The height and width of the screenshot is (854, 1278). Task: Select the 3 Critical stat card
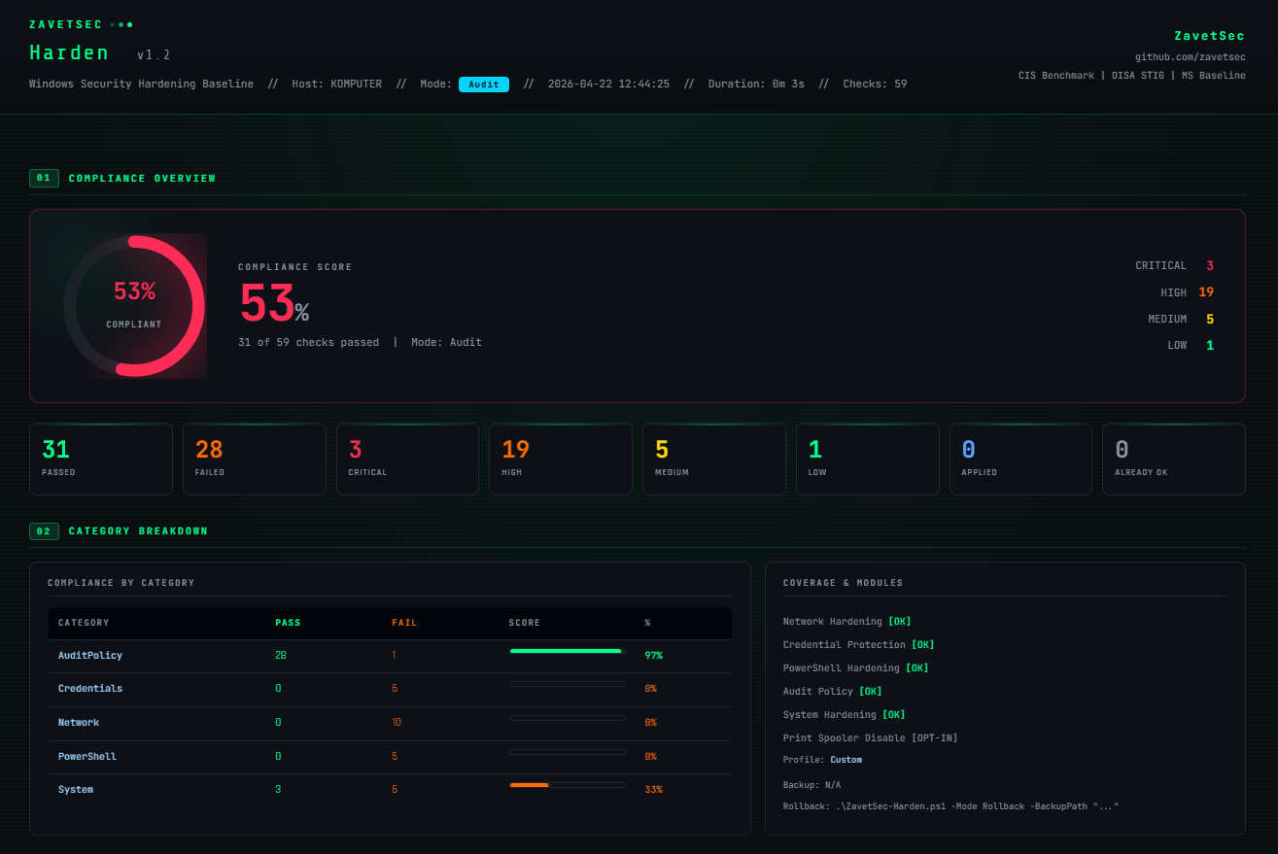pyautogui.click(x=407, y=460)
